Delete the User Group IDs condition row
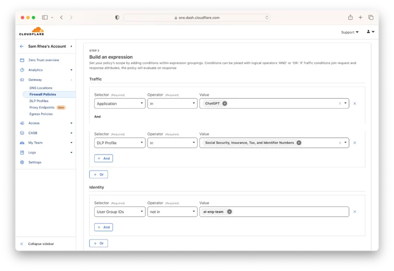 354,211
